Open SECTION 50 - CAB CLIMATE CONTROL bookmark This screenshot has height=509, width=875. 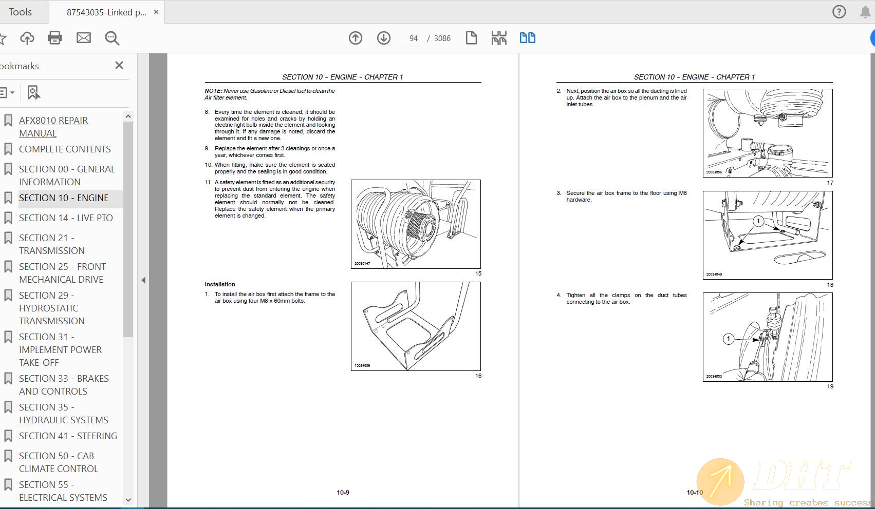(59, 462)
